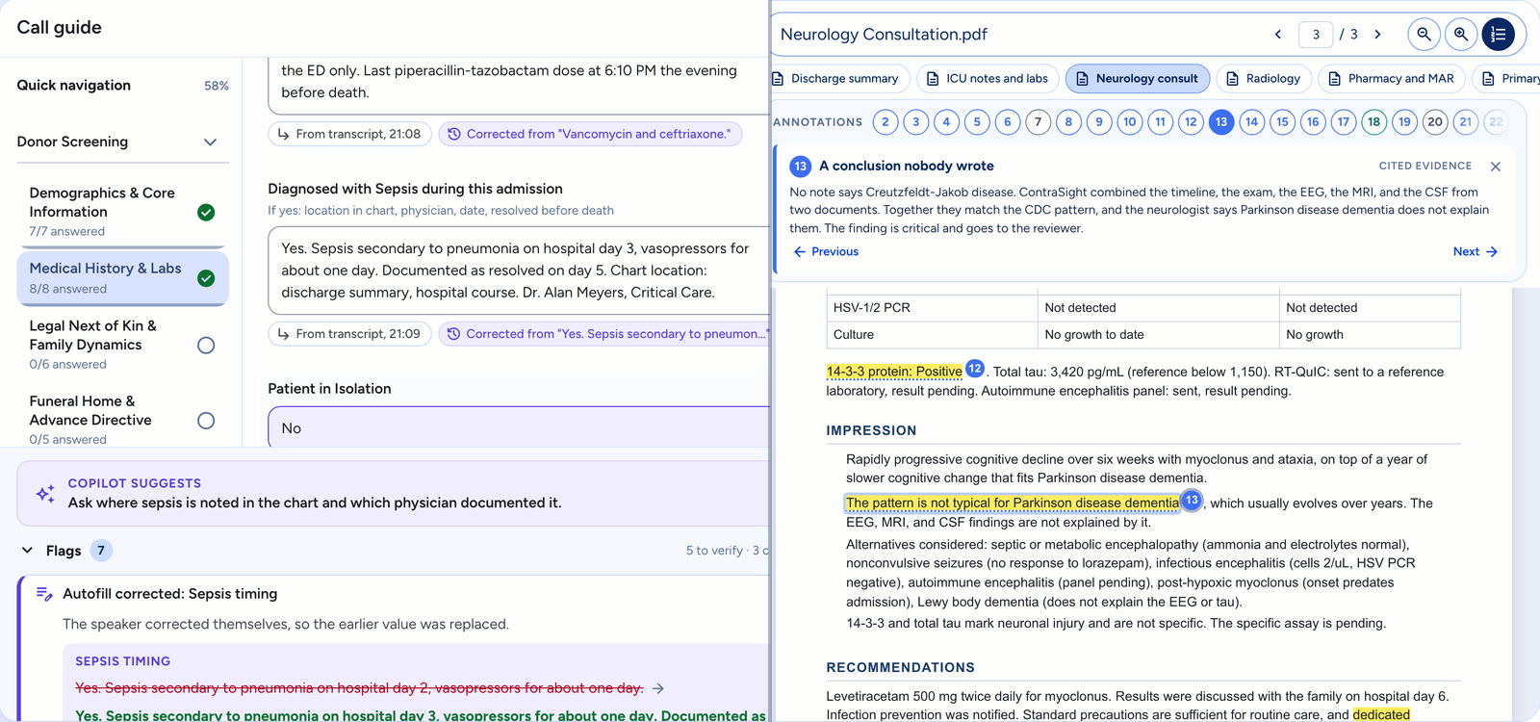Toggle Funeral Home & Advance Directive circle
Viewport: 1540px width, 722px height.
(x=206, y=421)
